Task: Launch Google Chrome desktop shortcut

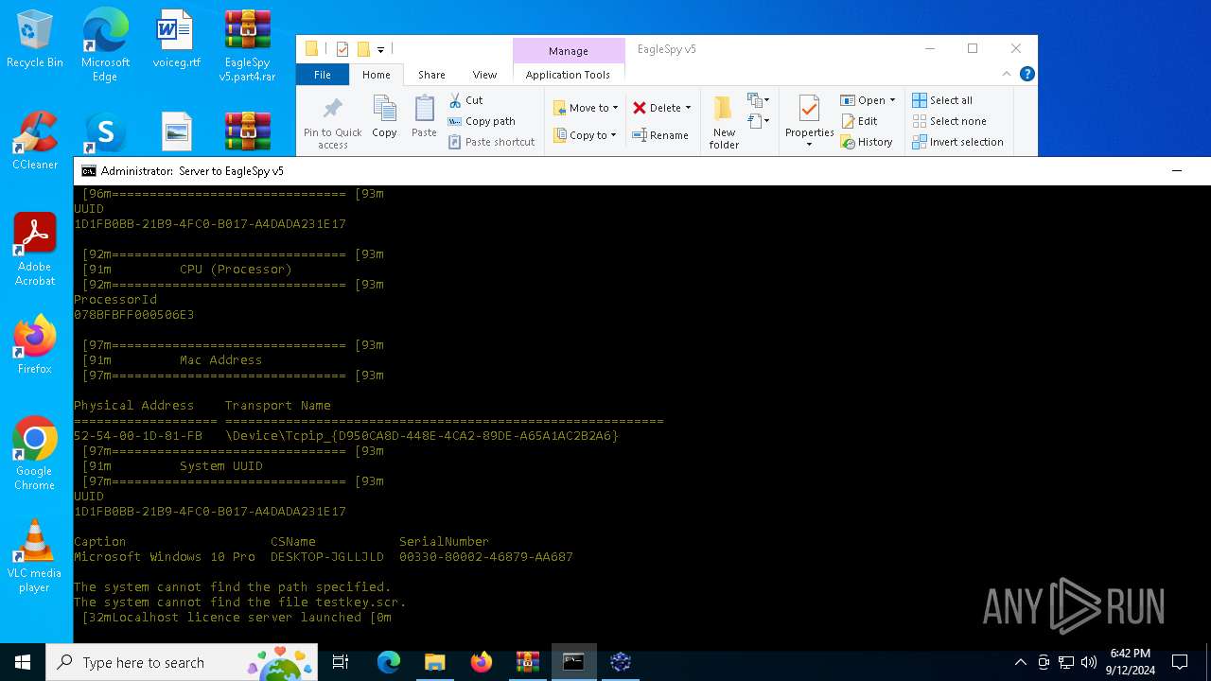Action: tap(35, 454)
